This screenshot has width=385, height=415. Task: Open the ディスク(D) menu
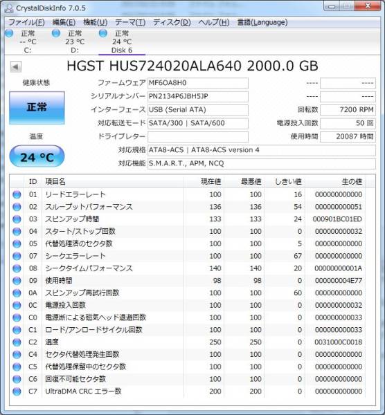pos(172,22)
